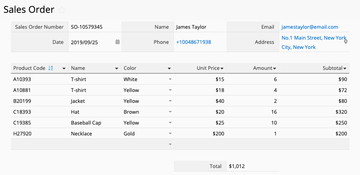Click the map pin icon beside Address

346,42
